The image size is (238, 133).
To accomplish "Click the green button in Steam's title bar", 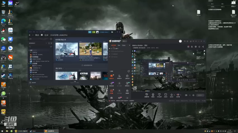I will pyautogui.click(x=94, y=32).
